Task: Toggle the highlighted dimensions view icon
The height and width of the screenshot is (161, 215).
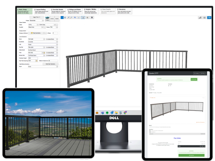Action: click(83, 18)
